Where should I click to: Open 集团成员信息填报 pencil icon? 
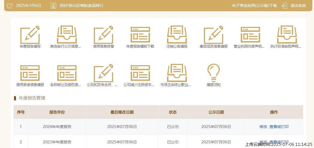(x=214, y=35)
